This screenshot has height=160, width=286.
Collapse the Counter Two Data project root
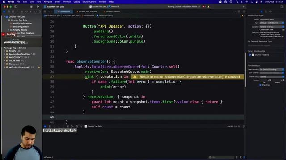[x=4, y=17]
